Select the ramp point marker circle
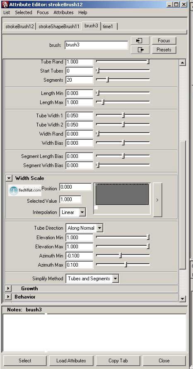 click(x=96, y=184)
